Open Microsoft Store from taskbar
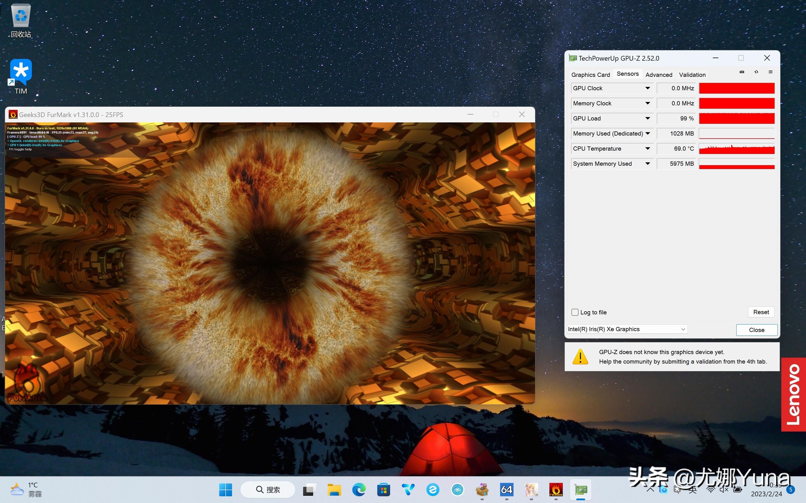 (383, 489)
